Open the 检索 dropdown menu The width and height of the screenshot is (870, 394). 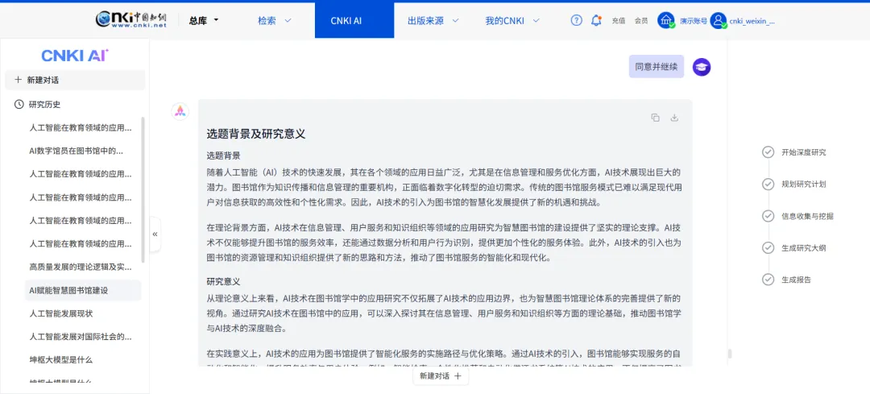click(x=275, y=20)
